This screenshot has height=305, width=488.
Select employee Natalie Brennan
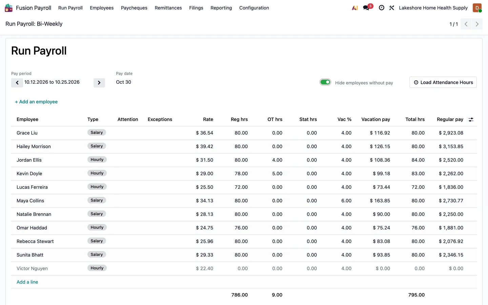pyautogui.click(x=34, y=214)
